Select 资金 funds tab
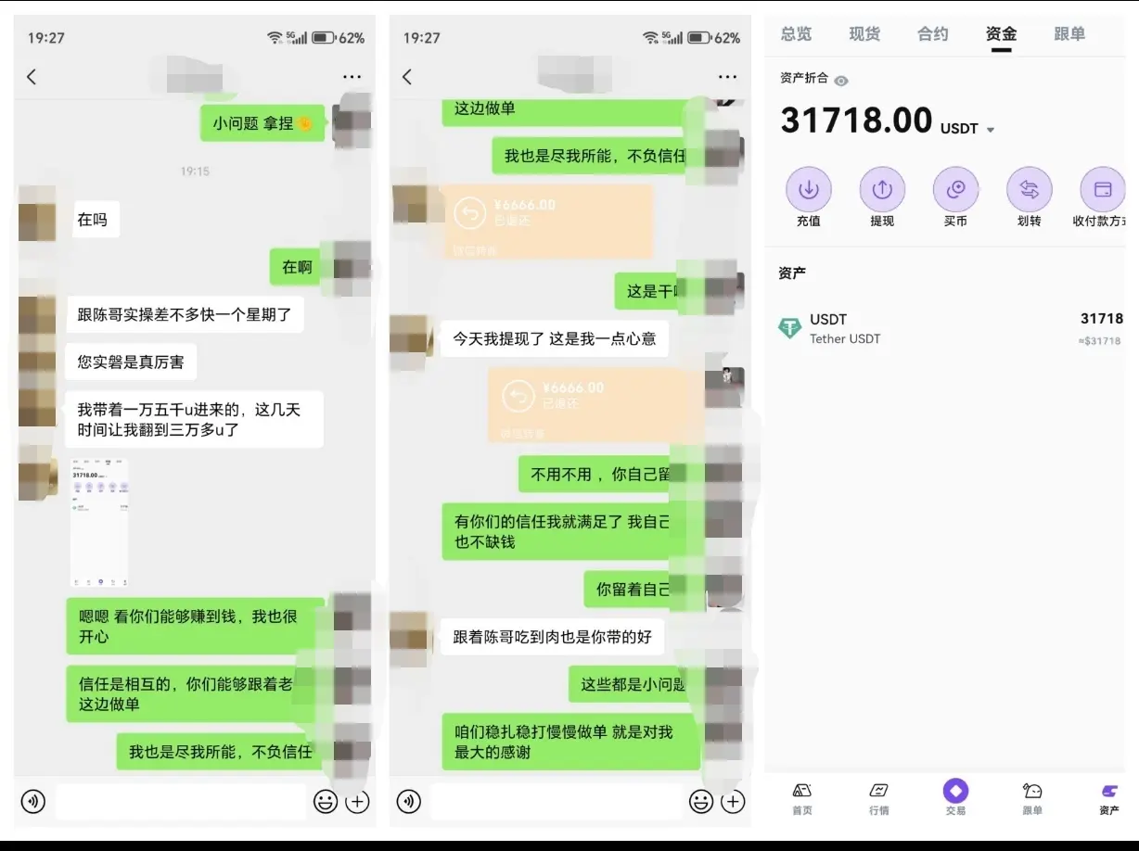The height and width of the screenshot is (851, 1139). pyautogui.click(x=1002, y=34)
